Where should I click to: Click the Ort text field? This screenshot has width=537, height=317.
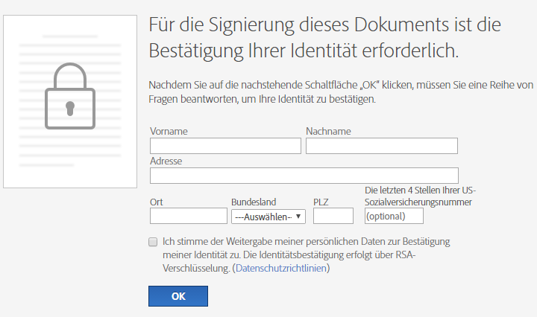click(x=188, y=216)
